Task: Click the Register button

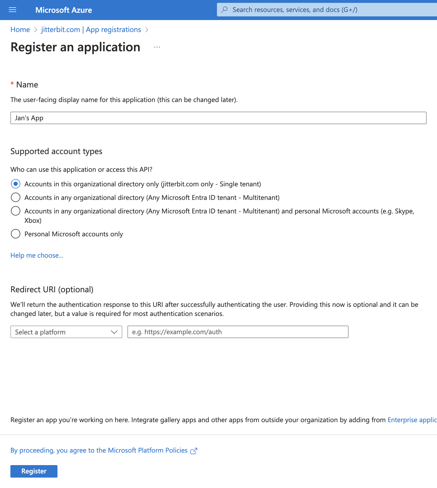Action: click(x=34, y=471)
